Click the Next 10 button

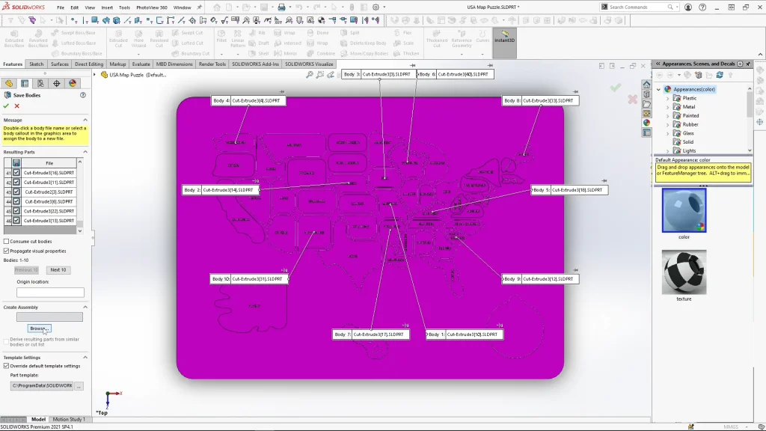click(58, 270)
